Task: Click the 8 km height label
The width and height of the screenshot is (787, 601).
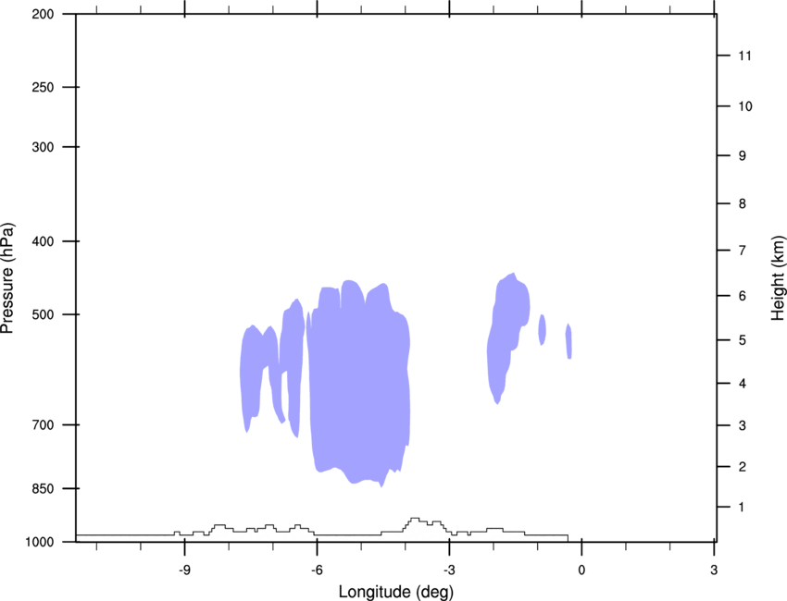Action: 743,203
